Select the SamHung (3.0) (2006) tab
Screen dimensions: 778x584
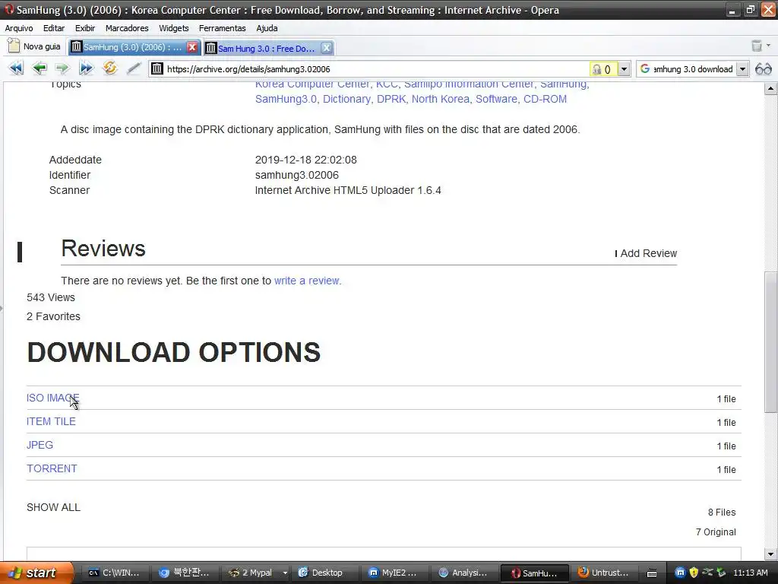(132, 47)
